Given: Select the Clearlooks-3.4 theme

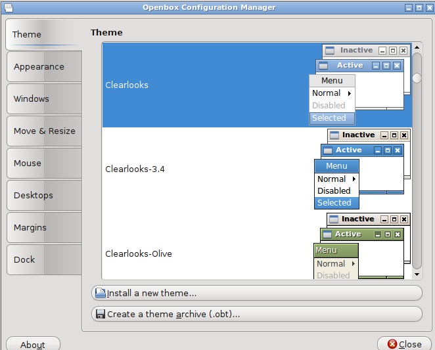Looking at the screenshot, I should coord(257,169).
